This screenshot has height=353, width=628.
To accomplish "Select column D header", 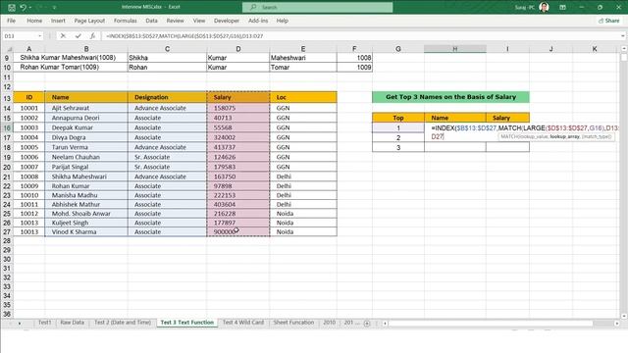I will click(x=238, y=49).
